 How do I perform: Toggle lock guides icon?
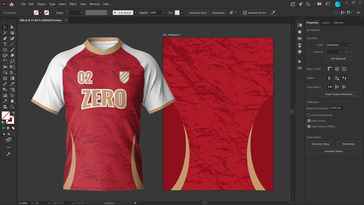337,78
